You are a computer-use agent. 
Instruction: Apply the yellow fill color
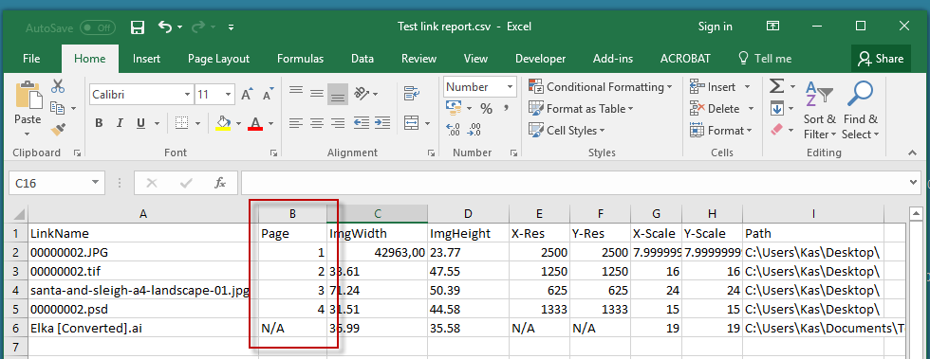coord(223,123)
